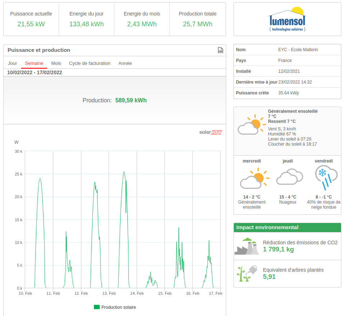Click the Puissance actuelle label
345x316 pixels.
31,14
